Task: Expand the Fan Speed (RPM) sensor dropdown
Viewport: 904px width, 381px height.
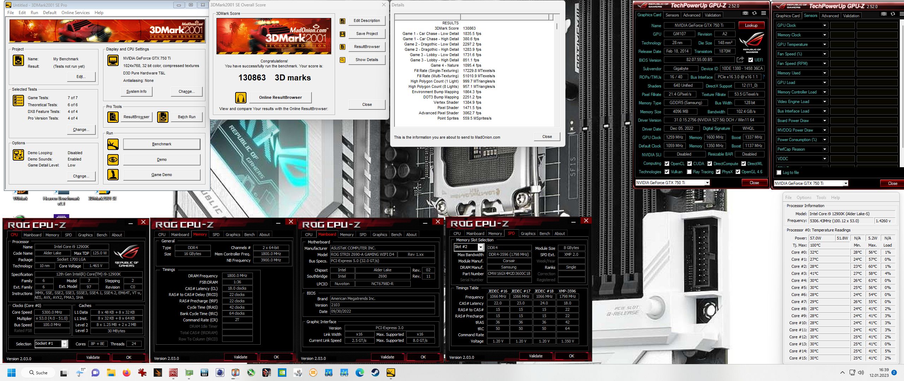Action: point(825,64)
